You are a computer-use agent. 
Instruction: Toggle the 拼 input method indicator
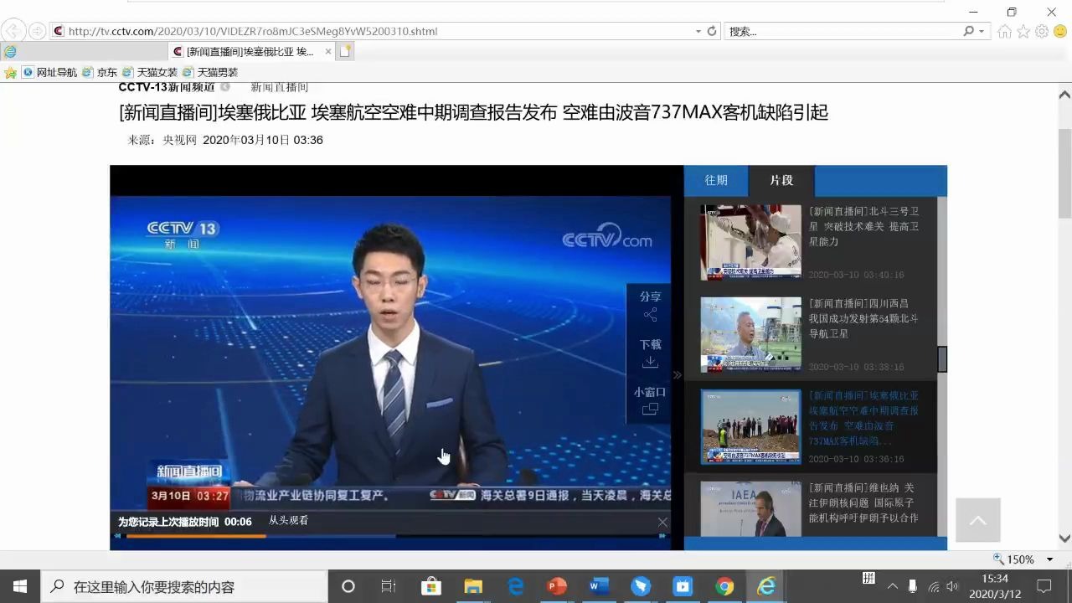point(868,578)
